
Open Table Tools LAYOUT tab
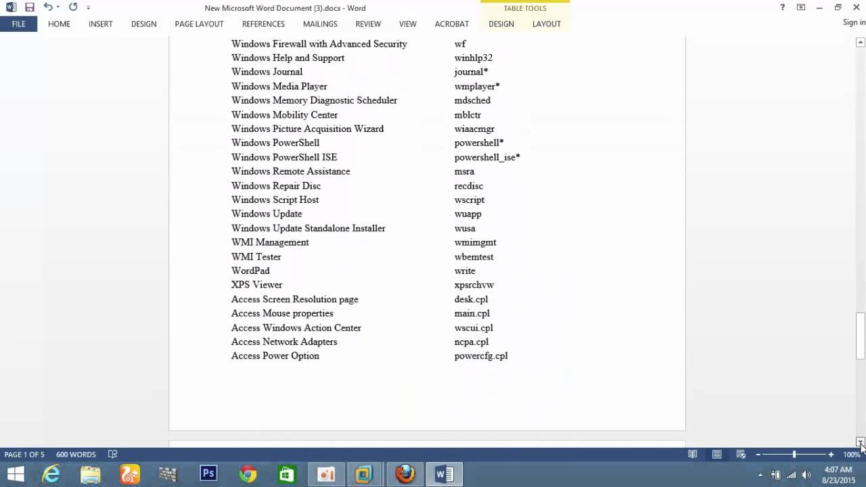tap(546, 24)
